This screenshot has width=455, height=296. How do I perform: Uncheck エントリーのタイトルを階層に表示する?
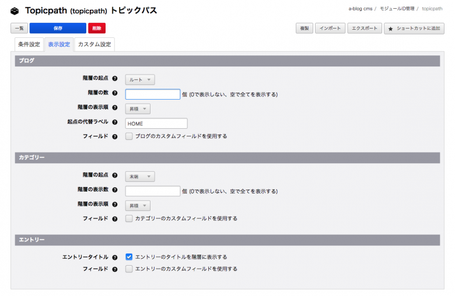129,257
